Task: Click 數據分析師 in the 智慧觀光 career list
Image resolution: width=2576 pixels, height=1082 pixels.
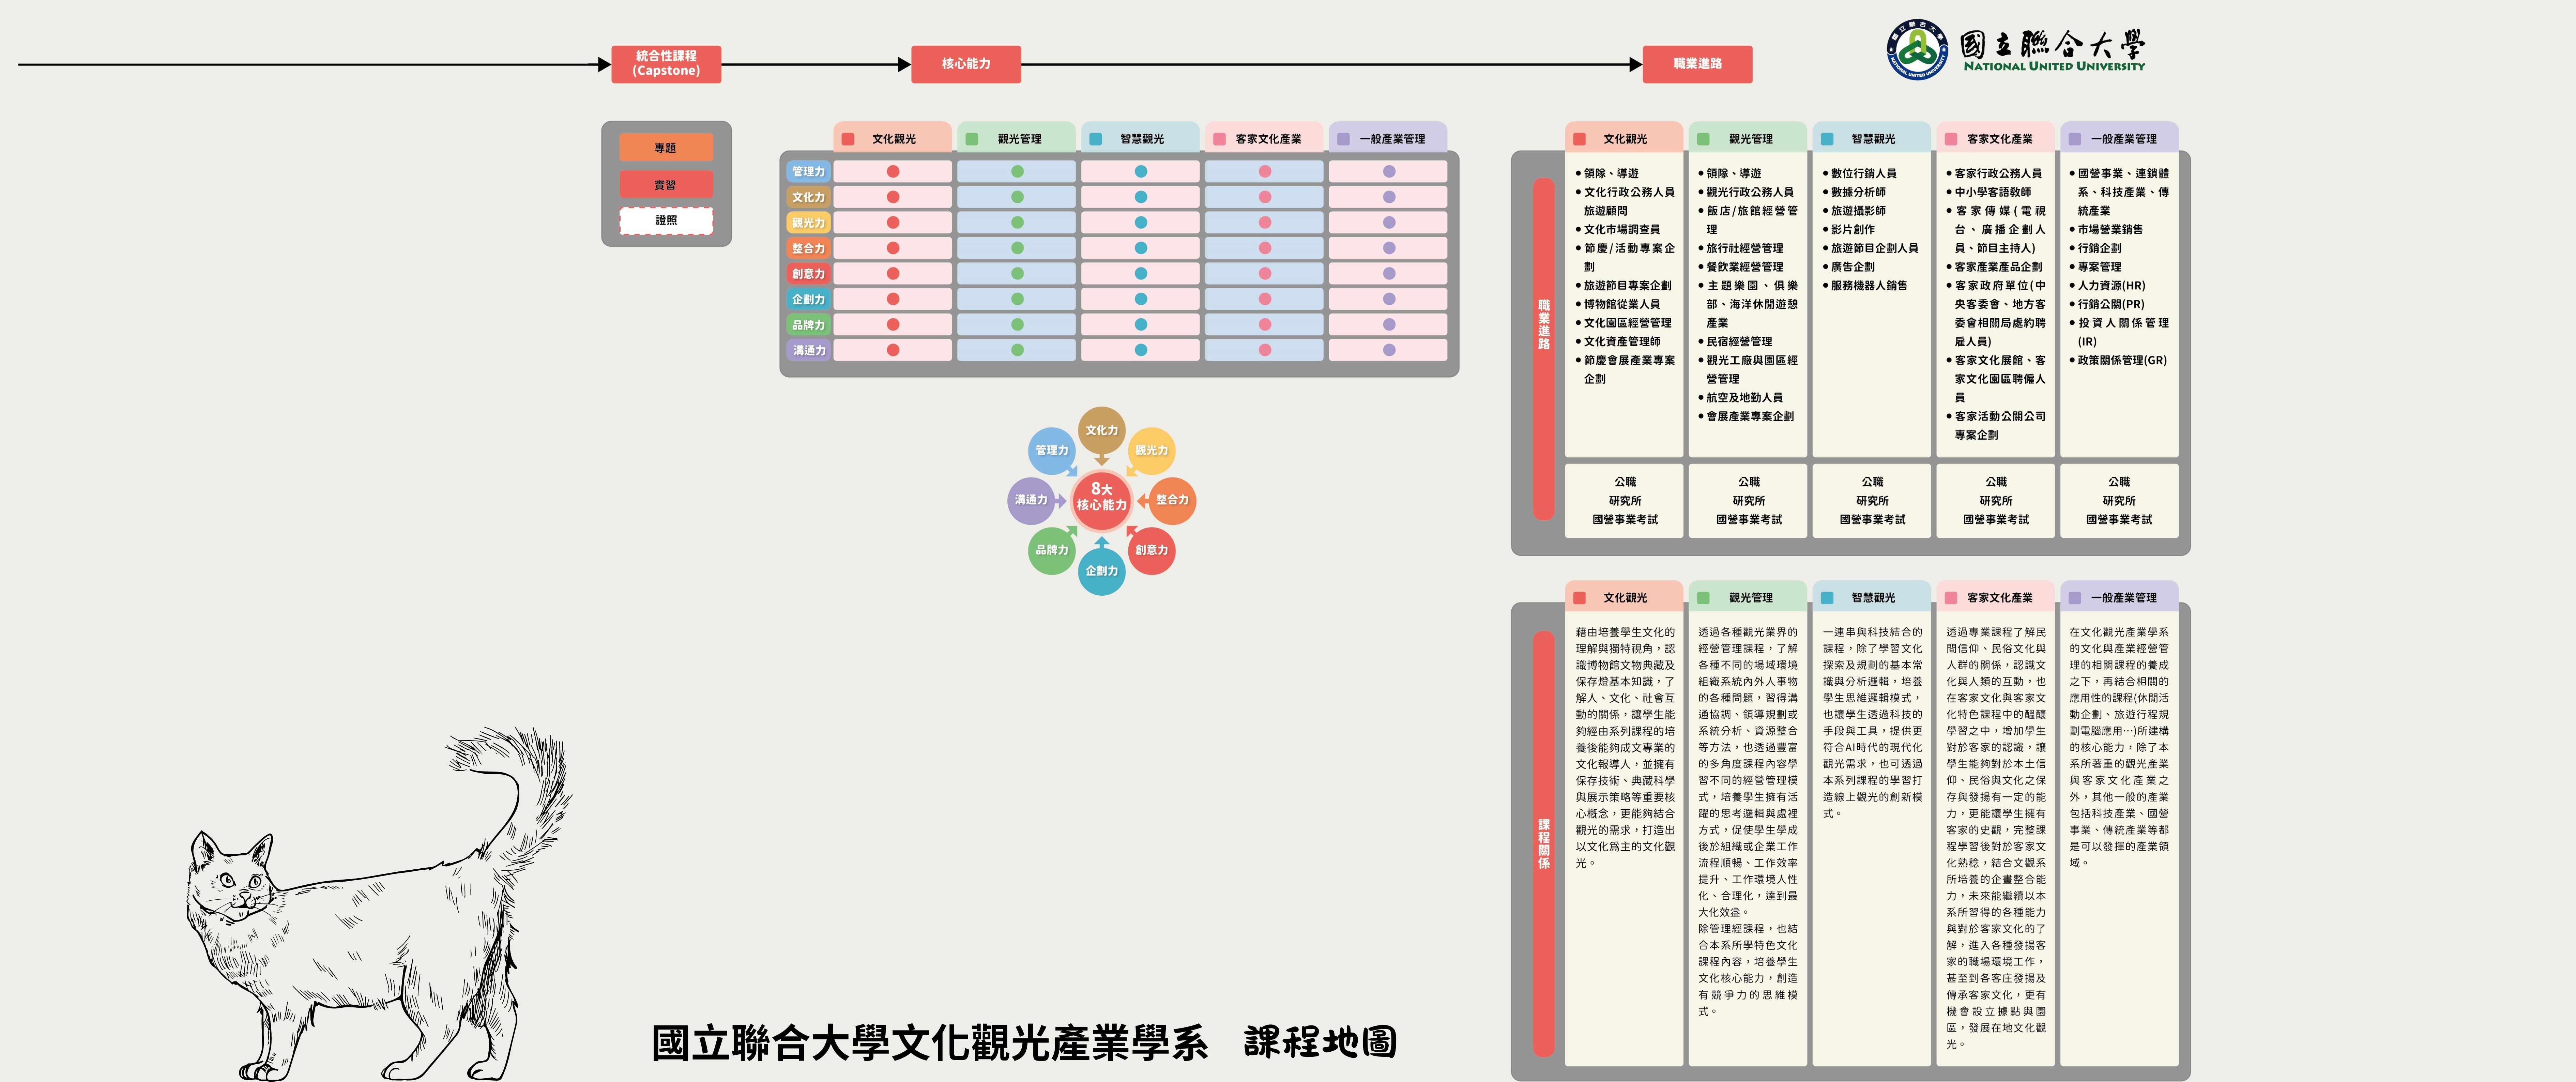Action: click(x=1858, y=192)
